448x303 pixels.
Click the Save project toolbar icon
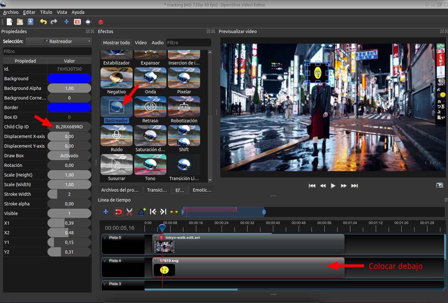pos(30,22)
